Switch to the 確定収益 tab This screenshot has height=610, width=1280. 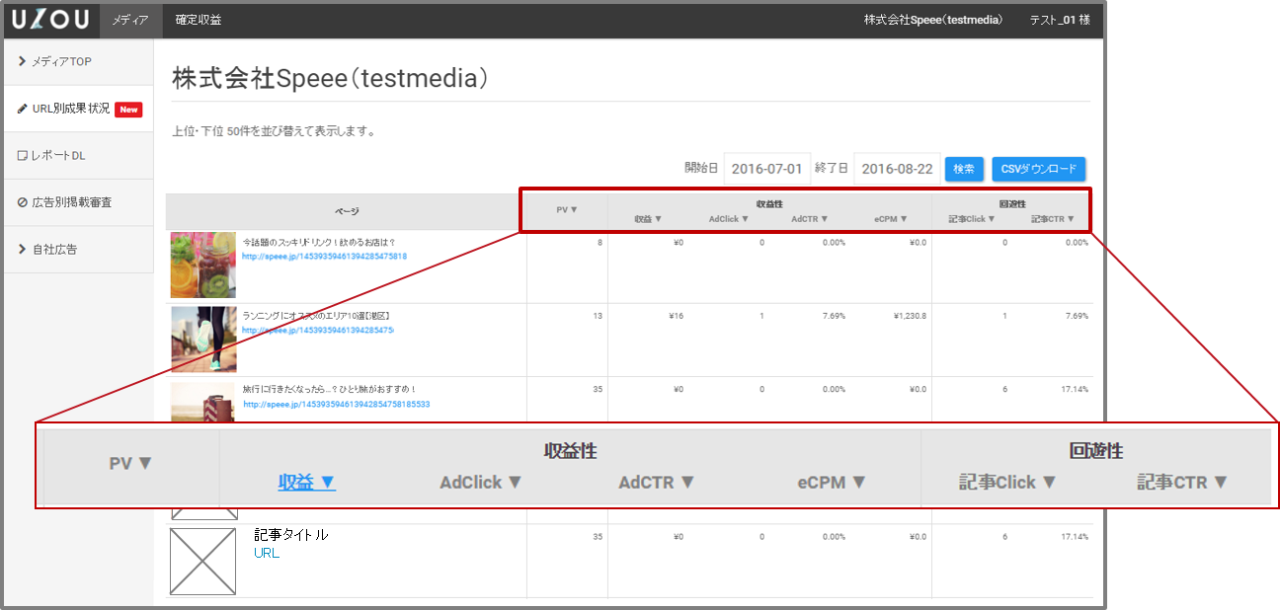point(199,20)
